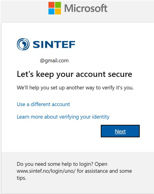Click the word "tips." in the footer

(x=22, y=178)
